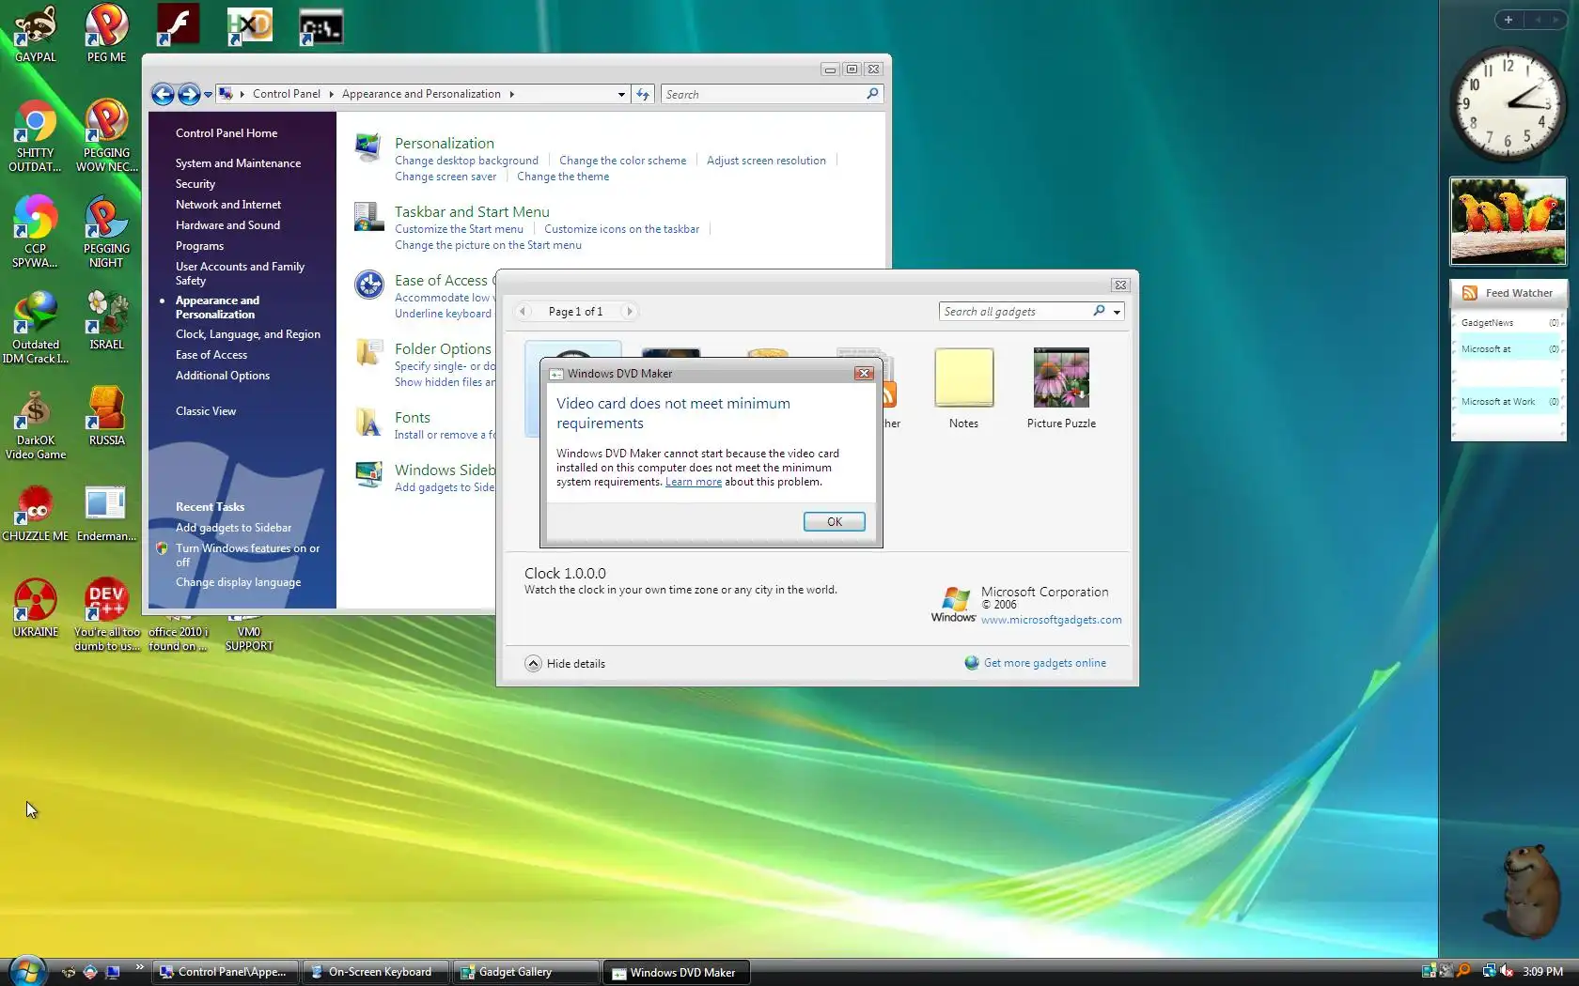Screen dimensions: 1579x986
Task: Open the HxD hex editor desktop shortcut
Action: [249, 25]
